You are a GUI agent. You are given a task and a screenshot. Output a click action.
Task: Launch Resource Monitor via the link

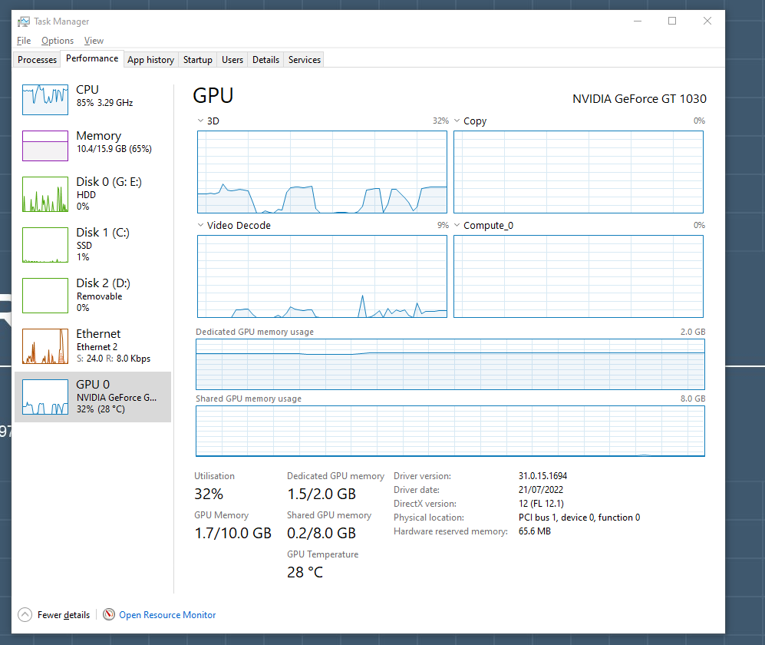click(x=167, y=614)
